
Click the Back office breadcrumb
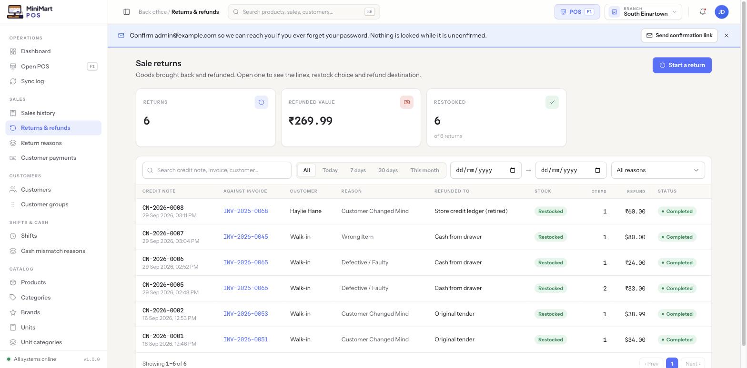(152, 12)
